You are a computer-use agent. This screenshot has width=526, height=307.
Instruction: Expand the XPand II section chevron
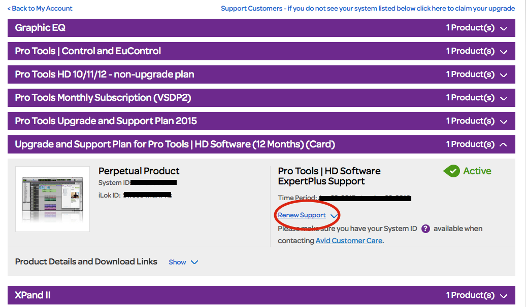(x=504, y=296)
